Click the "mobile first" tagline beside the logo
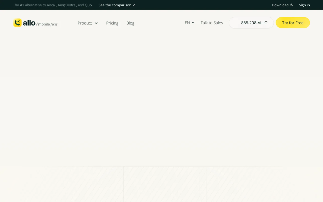This screenshot has height=202, width=323. click(47, 24)
